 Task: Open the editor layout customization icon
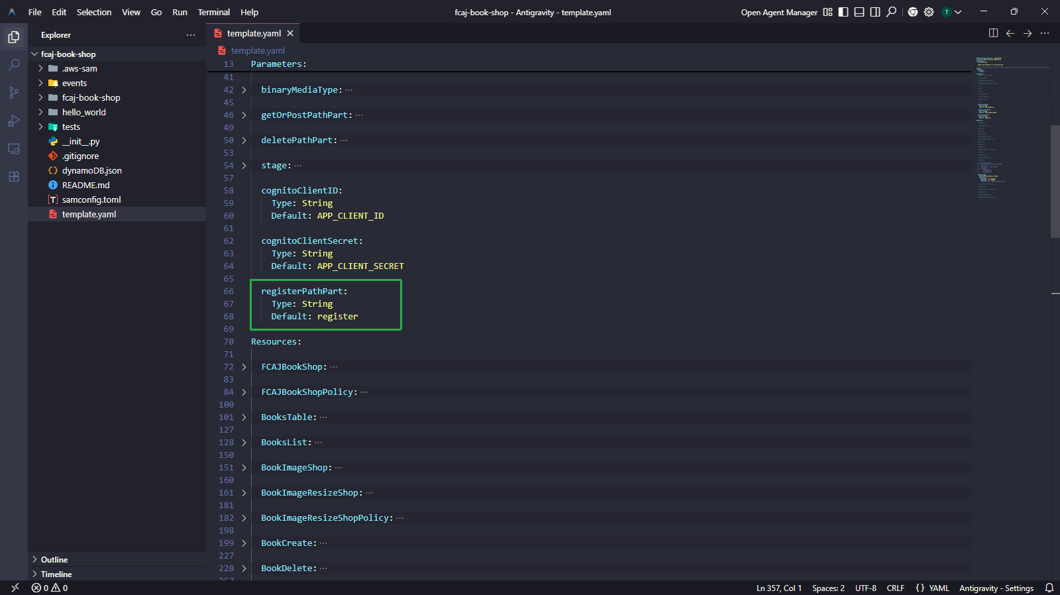(827, 12)
